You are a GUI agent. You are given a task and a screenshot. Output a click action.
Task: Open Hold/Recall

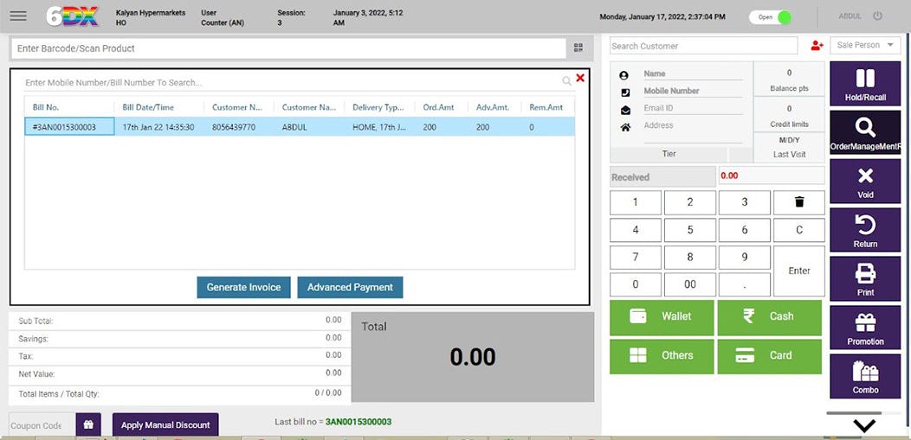pos(865,84)
